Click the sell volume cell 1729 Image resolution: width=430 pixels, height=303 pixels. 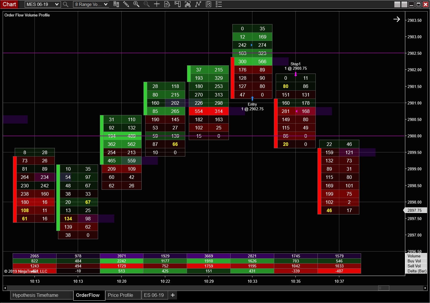[122, 266]
